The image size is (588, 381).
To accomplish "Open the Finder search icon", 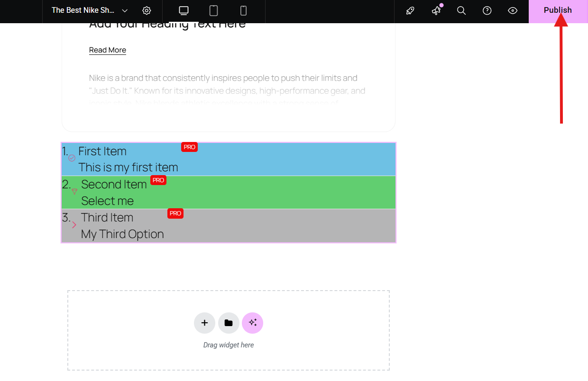I will pyautogui.click(x=461, y=10).
